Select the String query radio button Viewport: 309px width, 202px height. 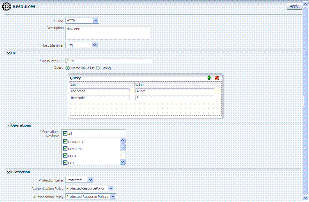tap(98, 68)
